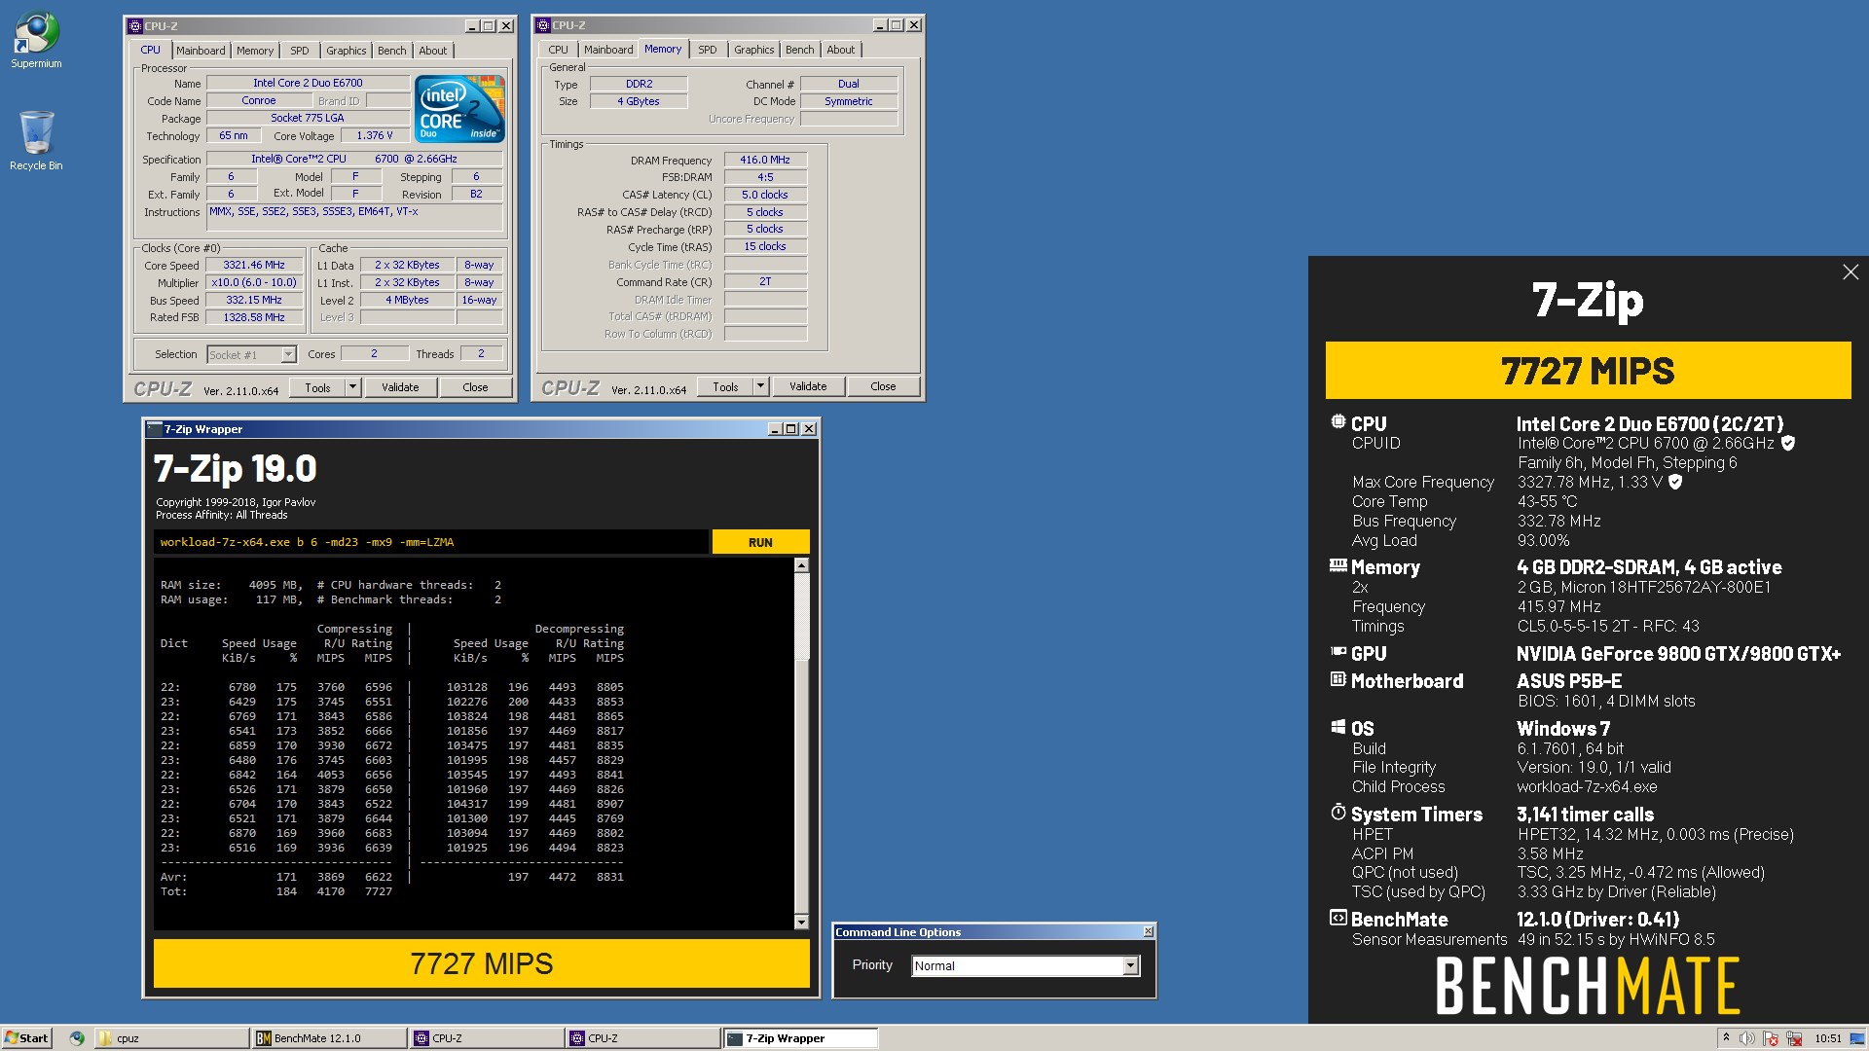The image size is (1869, 1051).
Task: Click the yellow 7727 MIPS banner in 7-Zip Wrapper
Action: click(x=481, y=963)
